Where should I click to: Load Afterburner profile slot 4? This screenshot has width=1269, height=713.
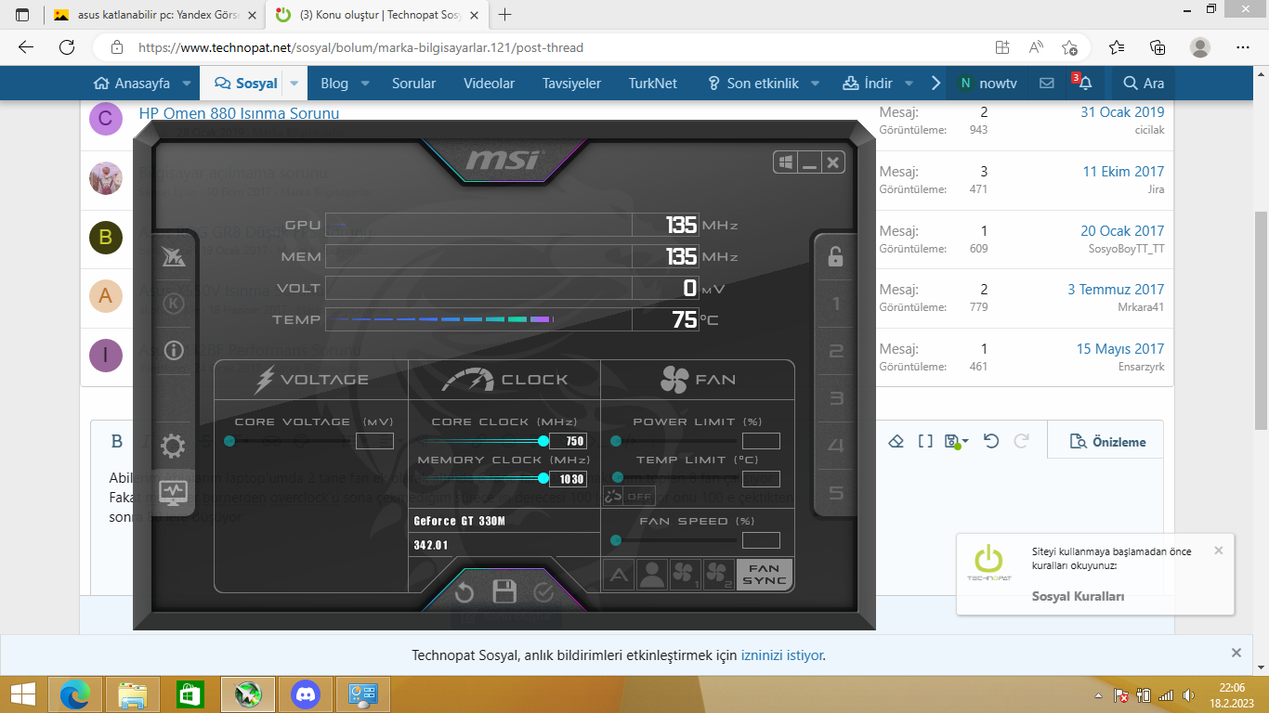coord(836,446)
